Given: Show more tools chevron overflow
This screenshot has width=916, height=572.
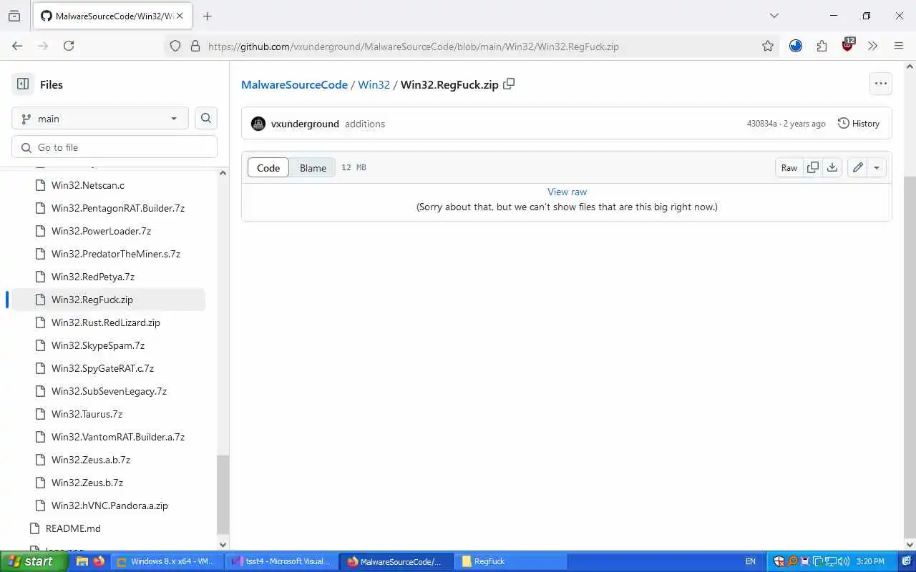Looking at the screenshot, I should pos(872,46).
